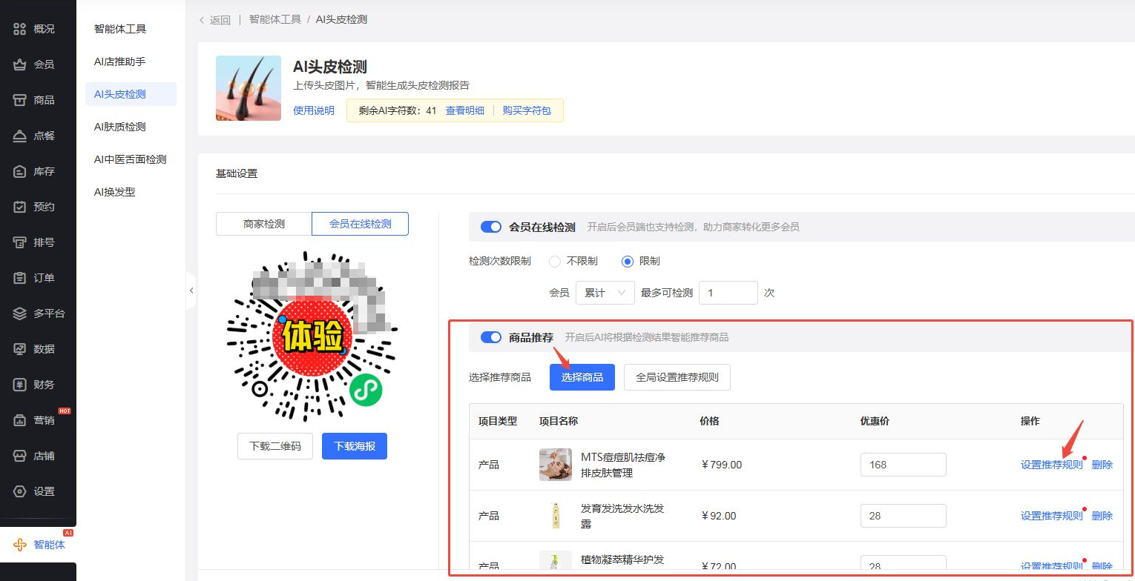Collapse the left panel with the chevron
Viewport: 1135px width, 581px height.
[x=192, y=291]
